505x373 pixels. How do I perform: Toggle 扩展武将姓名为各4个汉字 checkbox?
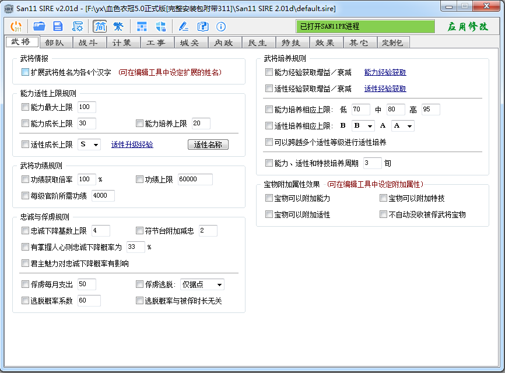[25, 72]
